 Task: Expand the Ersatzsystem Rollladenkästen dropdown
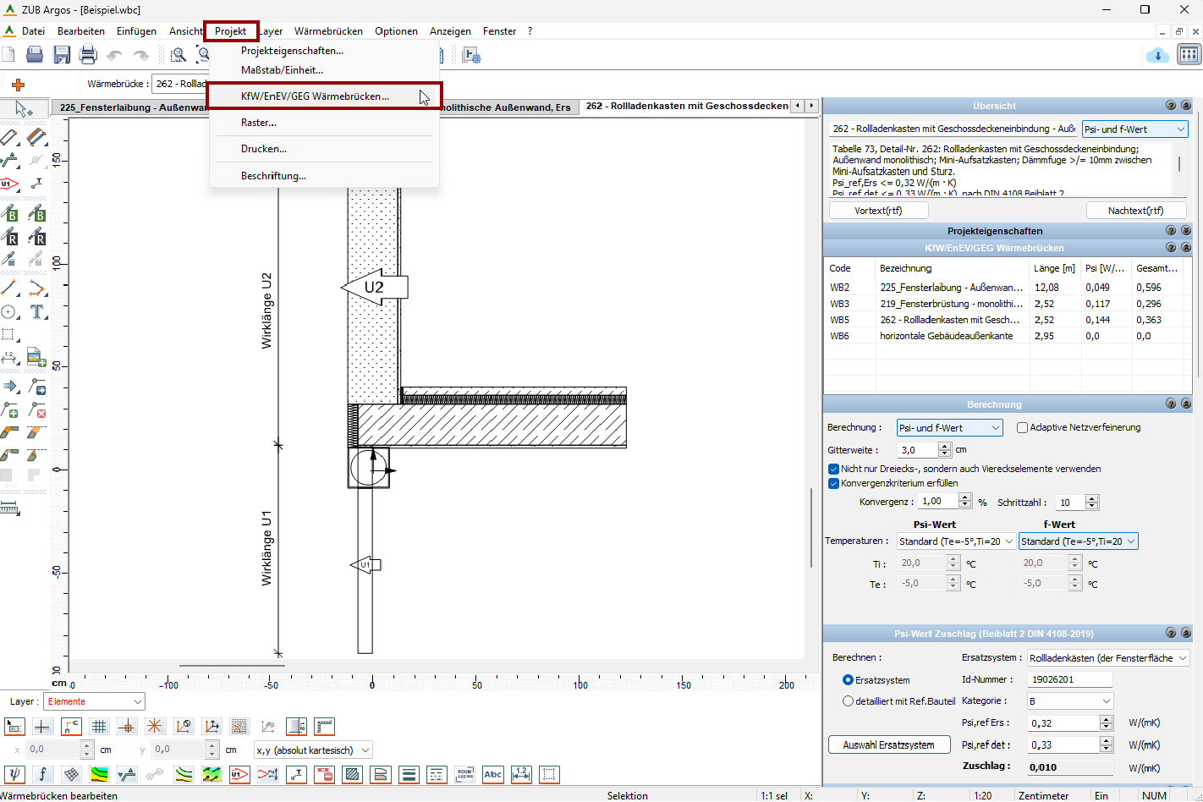point(1108,658)
